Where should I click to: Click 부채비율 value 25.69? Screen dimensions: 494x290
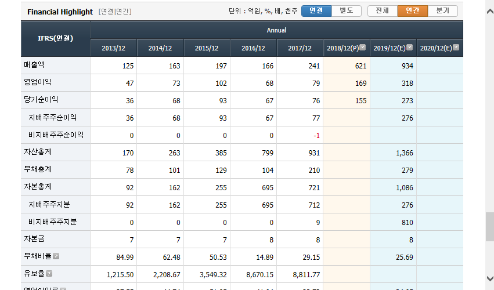(405, 258)
